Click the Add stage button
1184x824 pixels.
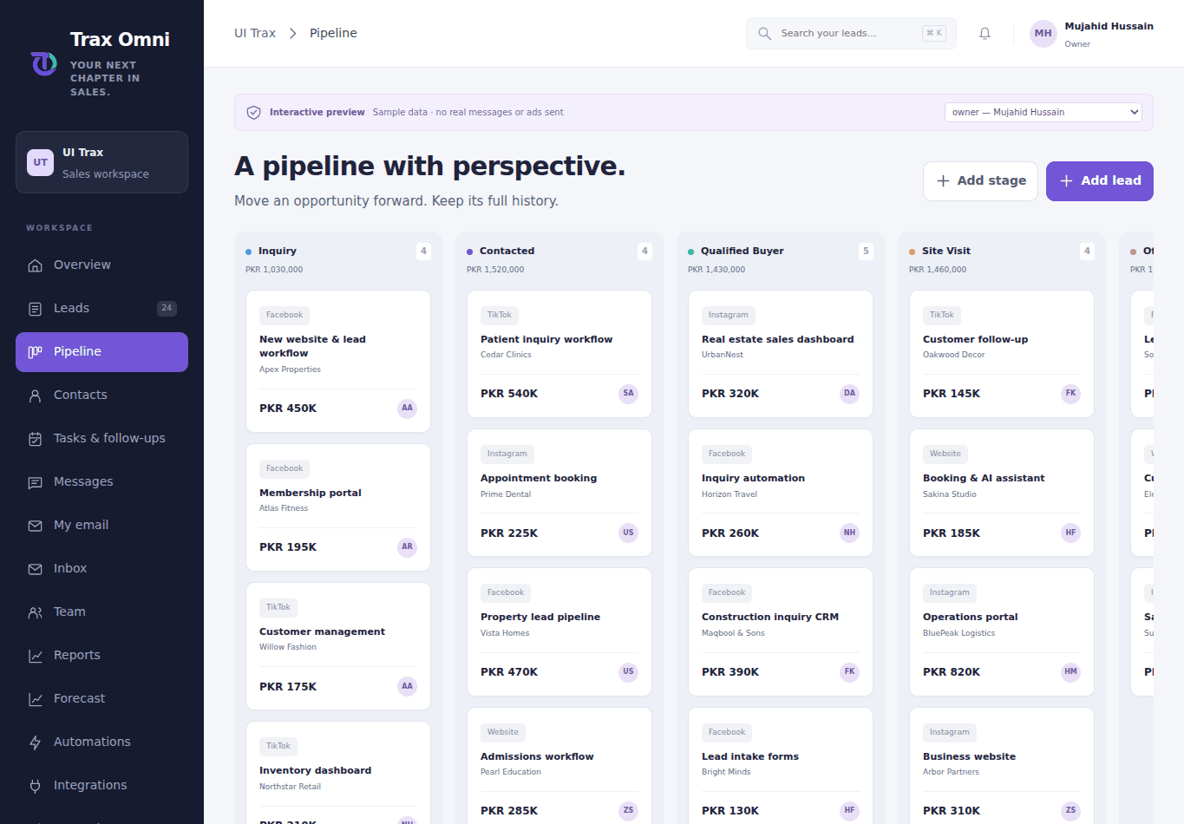coord(980,181)
